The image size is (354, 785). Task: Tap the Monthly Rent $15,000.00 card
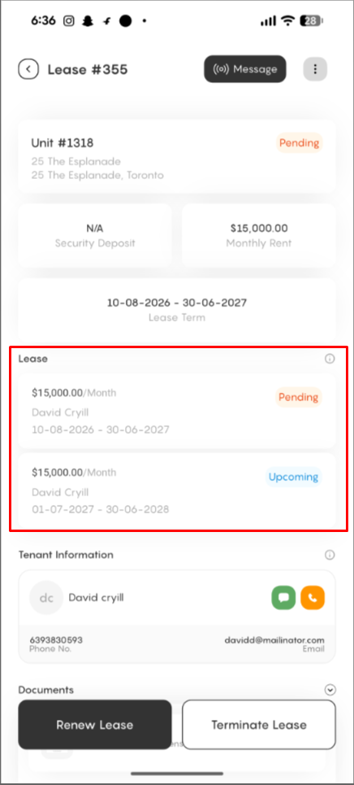(x=259, y=235)
